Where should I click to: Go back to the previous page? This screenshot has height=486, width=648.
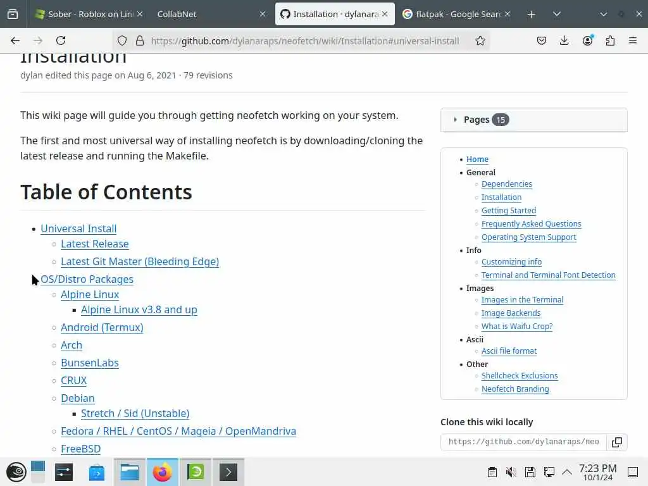pyautogui.click(x=15, y=40)
